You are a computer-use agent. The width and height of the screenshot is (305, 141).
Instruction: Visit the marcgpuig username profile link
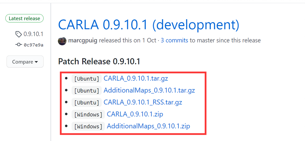[x=83, y=40]
